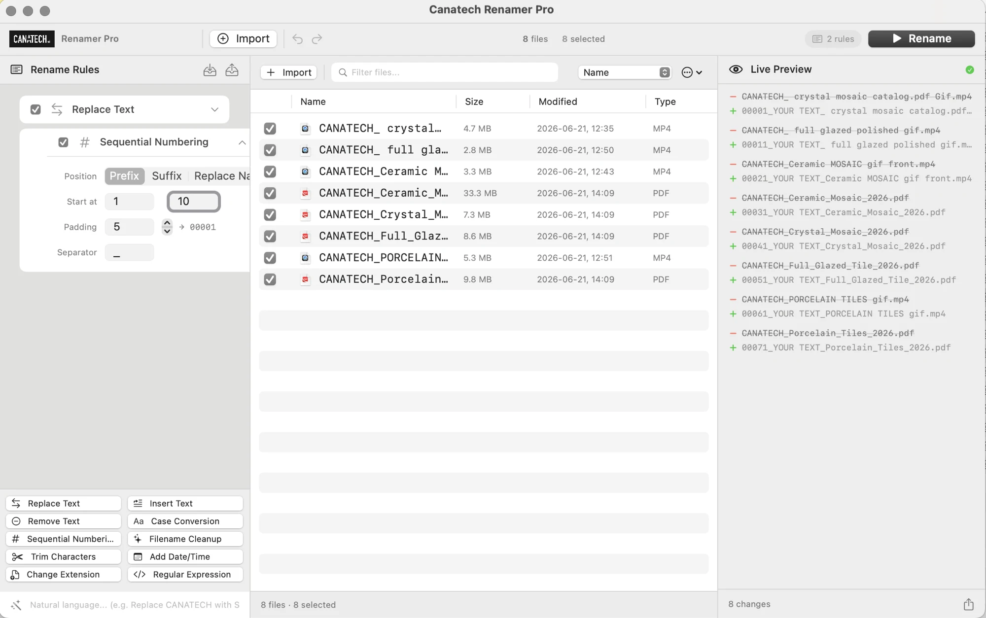Click the filter search magnifier icon

pyautogui.click(x=343, y=72)
